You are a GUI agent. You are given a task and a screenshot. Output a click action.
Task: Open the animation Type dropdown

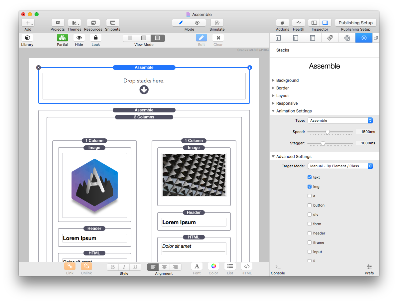click(340, 120)
